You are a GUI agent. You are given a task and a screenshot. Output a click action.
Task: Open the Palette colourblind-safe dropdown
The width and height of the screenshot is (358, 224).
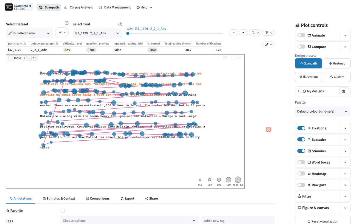pos(322,111)
